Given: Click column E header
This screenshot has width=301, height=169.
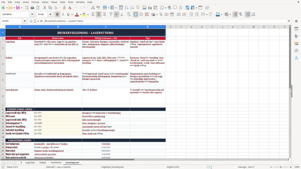Looking at the screenshot, I should tap(171, 27).
